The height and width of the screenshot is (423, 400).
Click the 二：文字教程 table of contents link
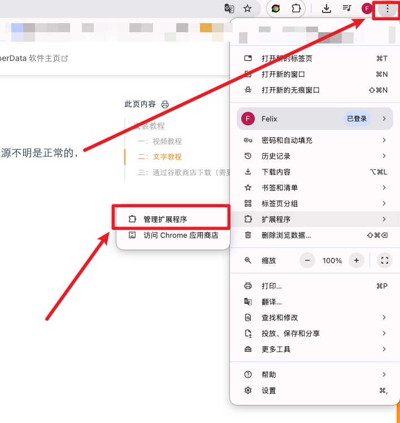(160, 156)
